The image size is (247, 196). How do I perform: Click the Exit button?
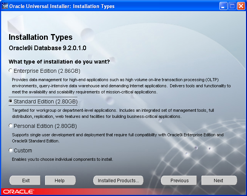coord(25,180)
